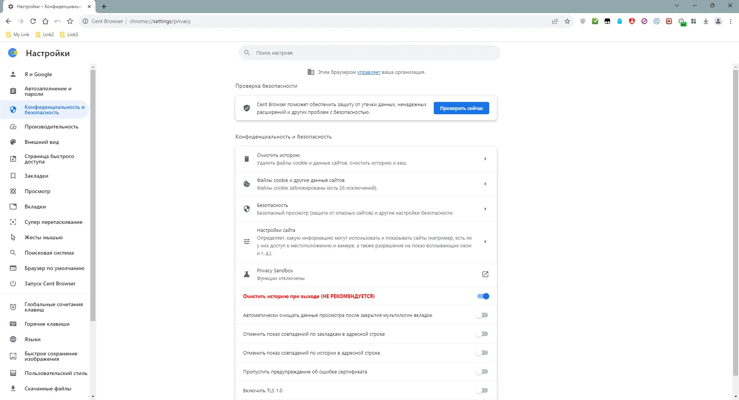Expand Файлы cookie и другие данные сайтов
Image resolution: width=739 pixels, height=400 pixels.
(x=485, y=184)
